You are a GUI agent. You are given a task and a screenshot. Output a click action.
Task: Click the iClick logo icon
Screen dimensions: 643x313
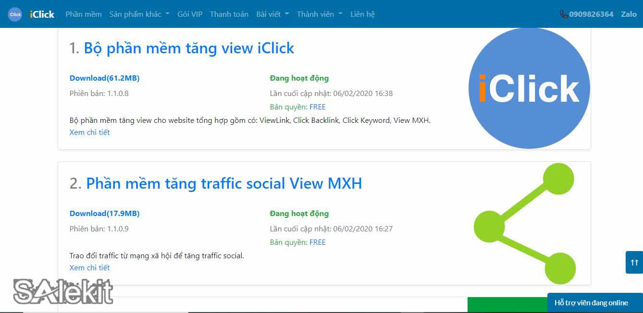click(14, 14)
